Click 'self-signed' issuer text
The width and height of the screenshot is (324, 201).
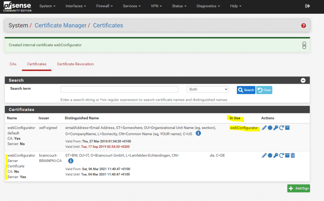pos(48,128)
